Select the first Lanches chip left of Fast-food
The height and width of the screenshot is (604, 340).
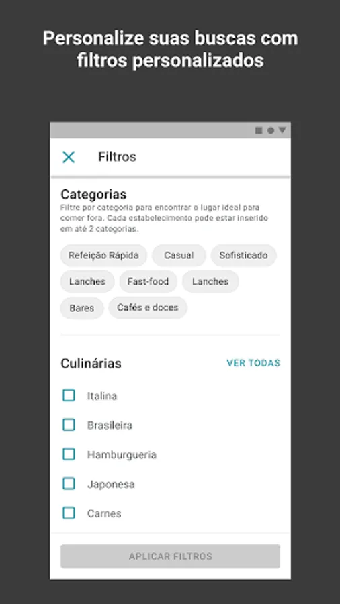click(87, 282)
